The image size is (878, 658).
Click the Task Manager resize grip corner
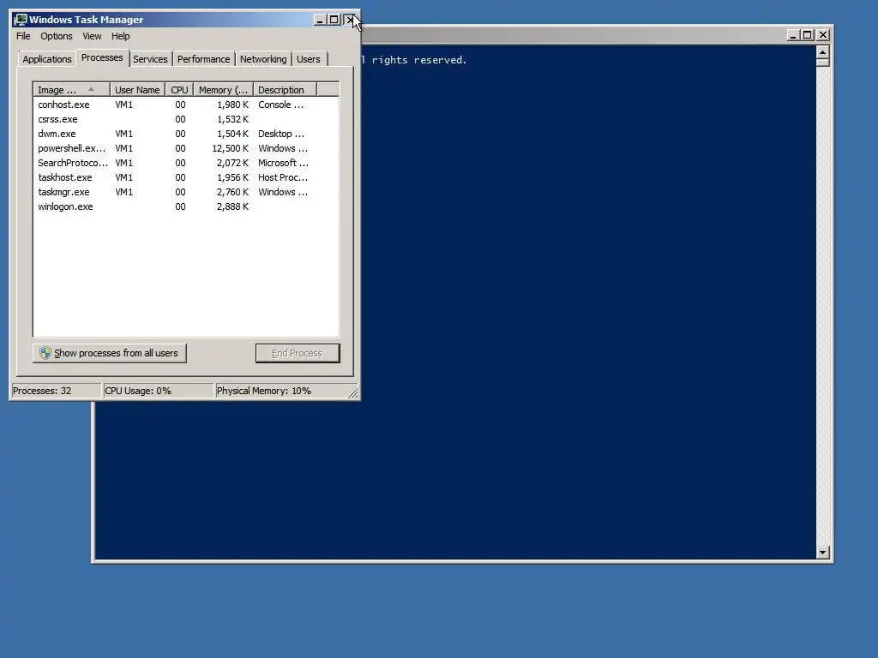coord(353,393)
